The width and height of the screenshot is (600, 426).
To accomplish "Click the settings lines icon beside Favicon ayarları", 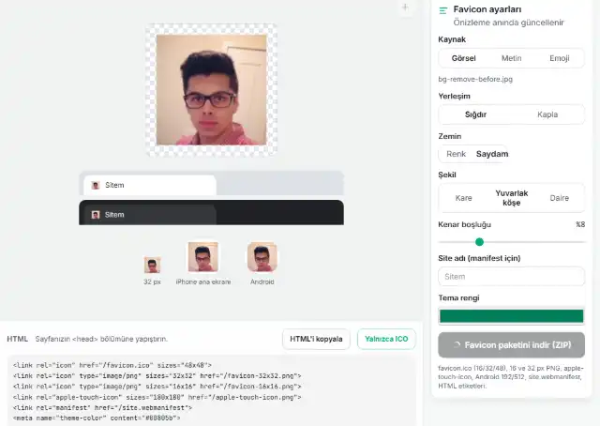I will pyautogui.click(x=443, y=10).
